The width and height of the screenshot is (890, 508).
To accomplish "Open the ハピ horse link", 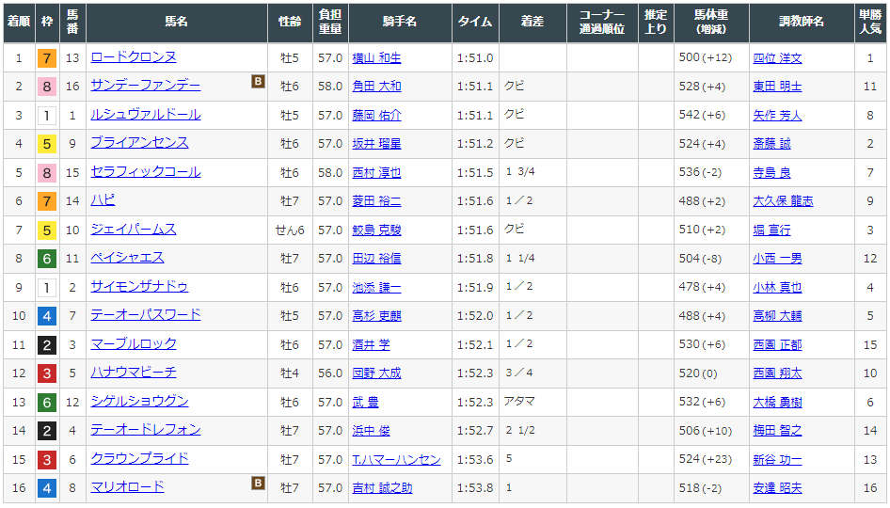I will pyautogui.click(x=103, y=200).
